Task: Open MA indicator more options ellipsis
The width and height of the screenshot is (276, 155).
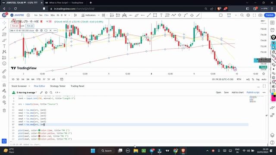Action: [x=55, y=31]
